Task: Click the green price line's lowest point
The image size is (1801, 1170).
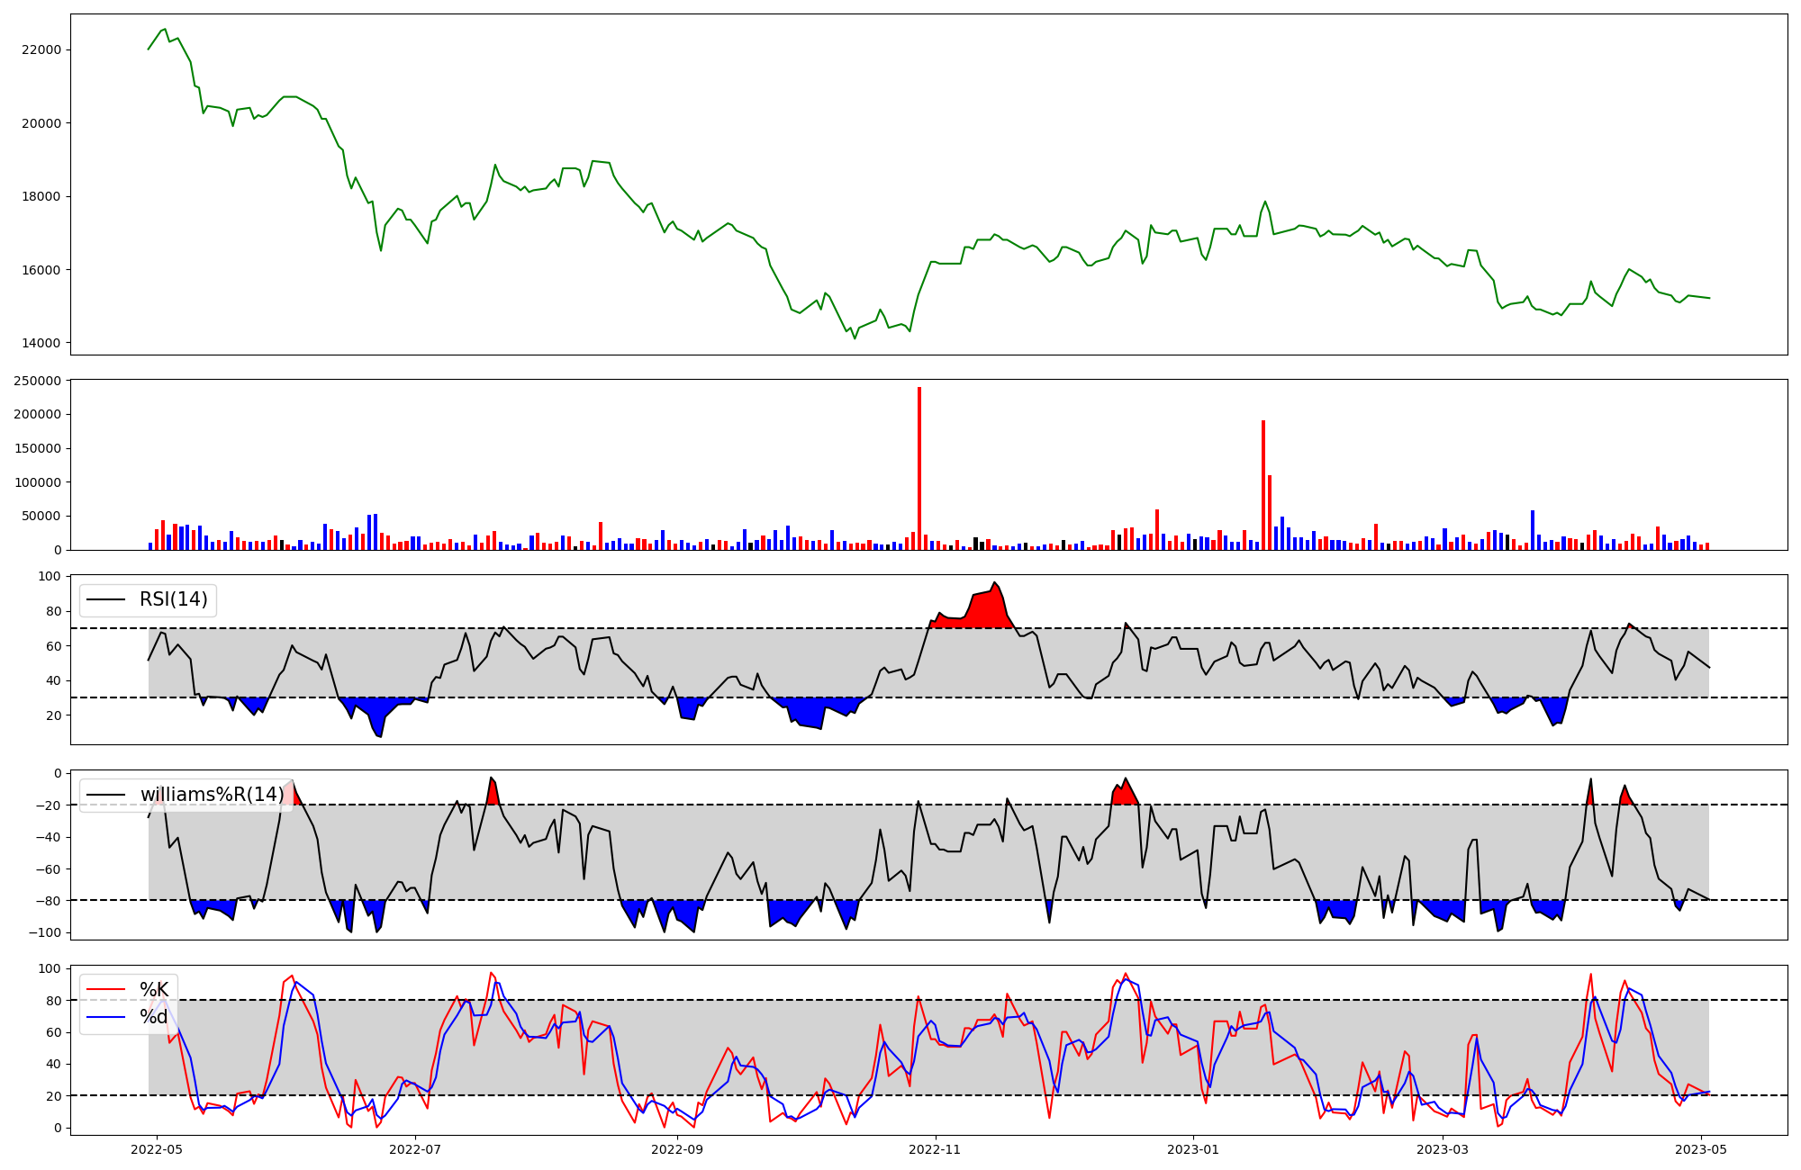Action: [x=855, y=337]
